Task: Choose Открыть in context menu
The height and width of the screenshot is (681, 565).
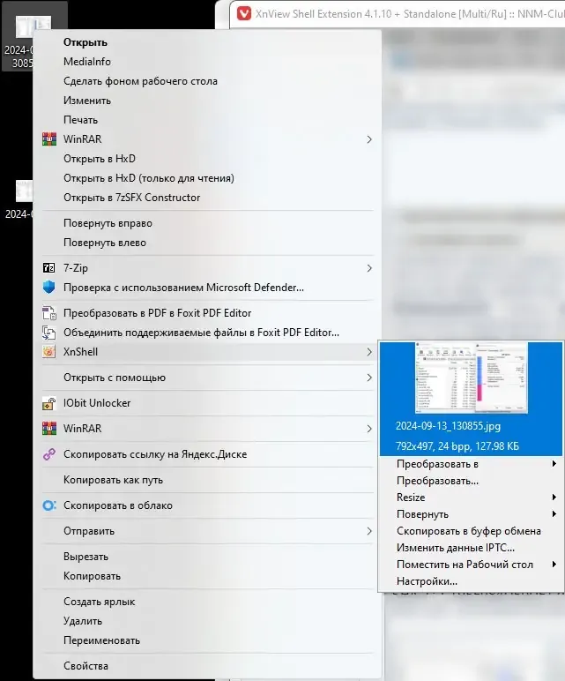Action: (x=207, y=42)
